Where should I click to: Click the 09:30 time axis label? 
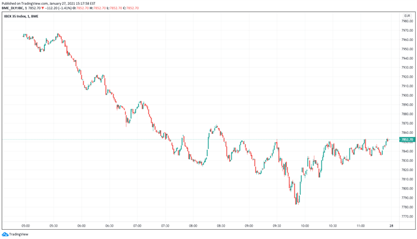click(x=277, y=226)
